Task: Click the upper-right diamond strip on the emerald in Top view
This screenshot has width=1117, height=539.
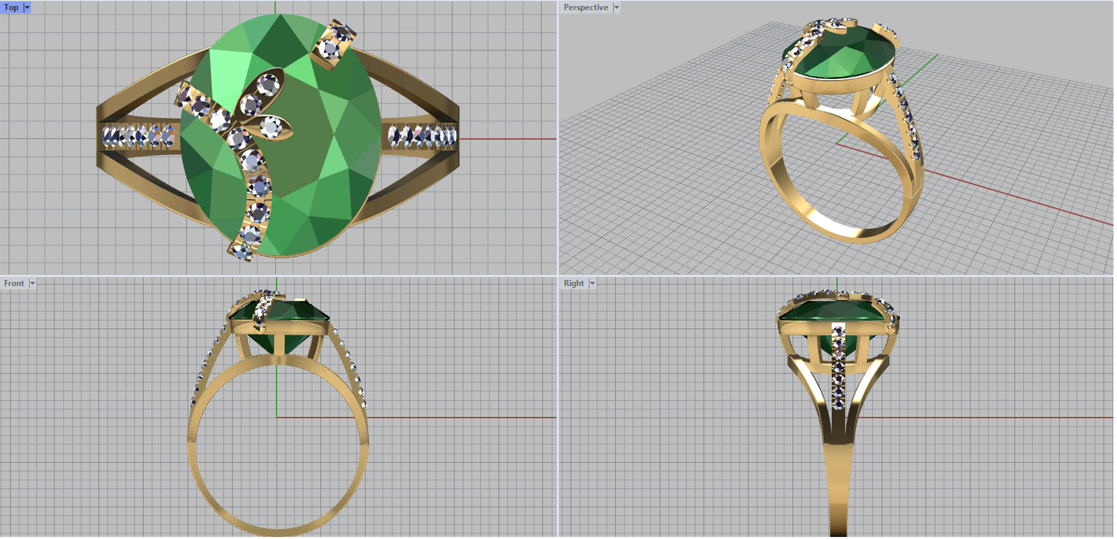Action: 334,42
